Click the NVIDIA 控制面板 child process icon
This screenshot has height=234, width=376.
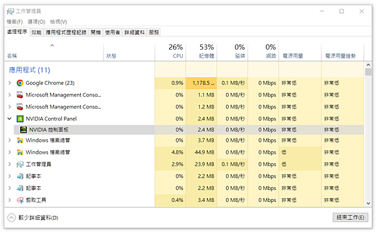point(23,130)
